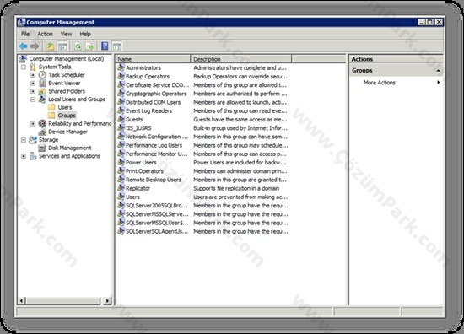Click the Export List toolbar icon
The height and width of the screenshot is (334, 464).
click(x=89, y=46)
